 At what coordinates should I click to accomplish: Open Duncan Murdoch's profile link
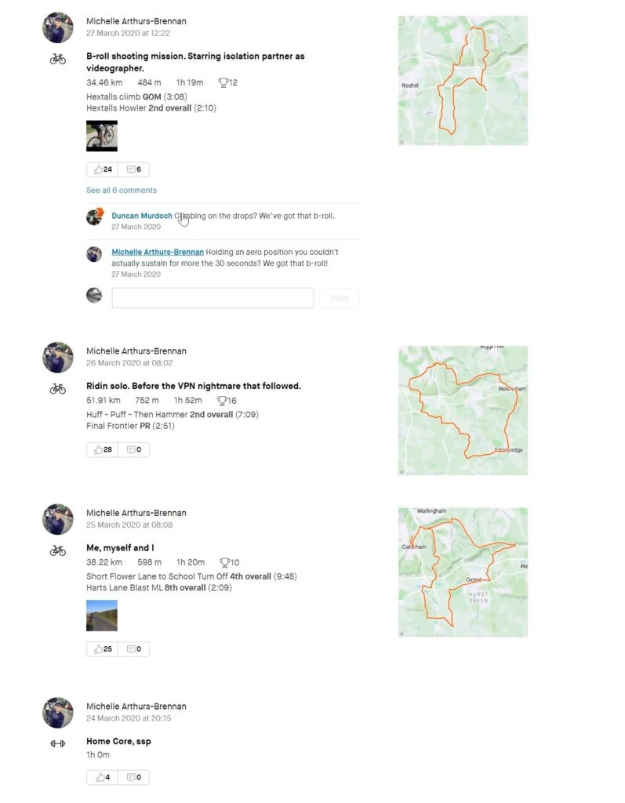tap(142, 216)
